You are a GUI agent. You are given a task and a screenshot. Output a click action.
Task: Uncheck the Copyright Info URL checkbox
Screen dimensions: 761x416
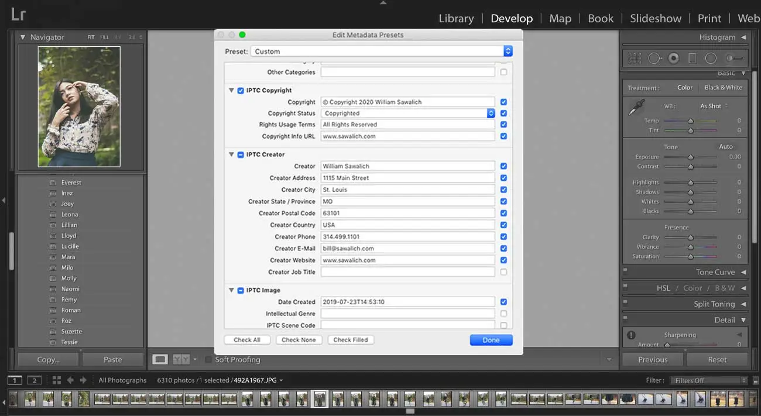pyautogui.click(x=503, y=136)
